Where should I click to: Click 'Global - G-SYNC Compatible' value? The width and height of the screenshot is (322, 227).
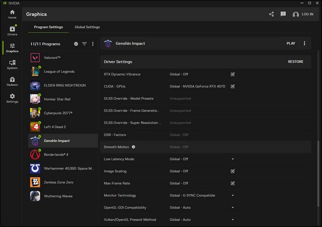(x=192, y=195)
